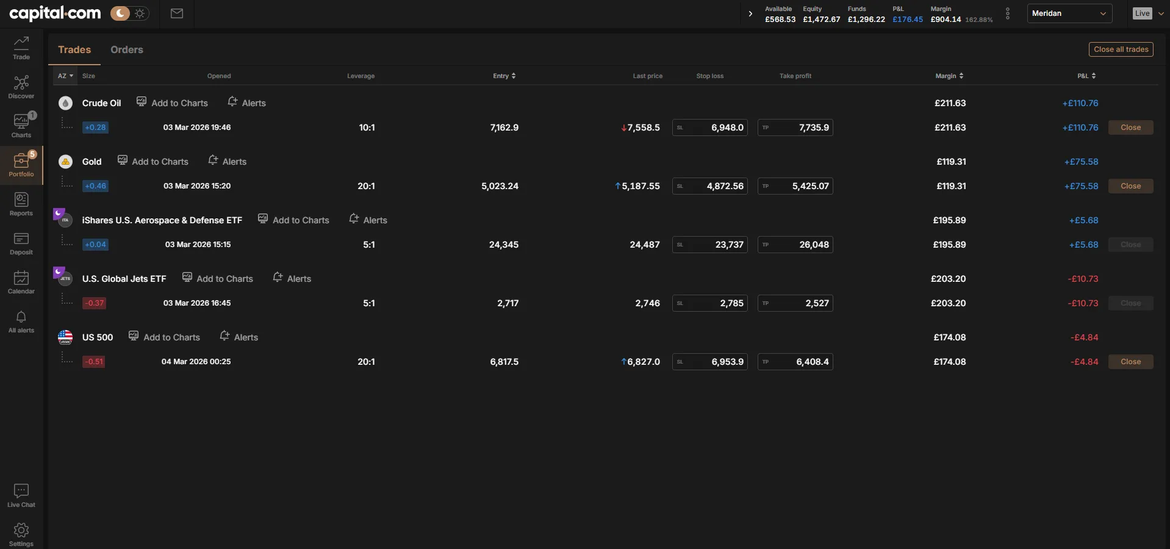Switch to dark mode moon toggle

[120, 13]
